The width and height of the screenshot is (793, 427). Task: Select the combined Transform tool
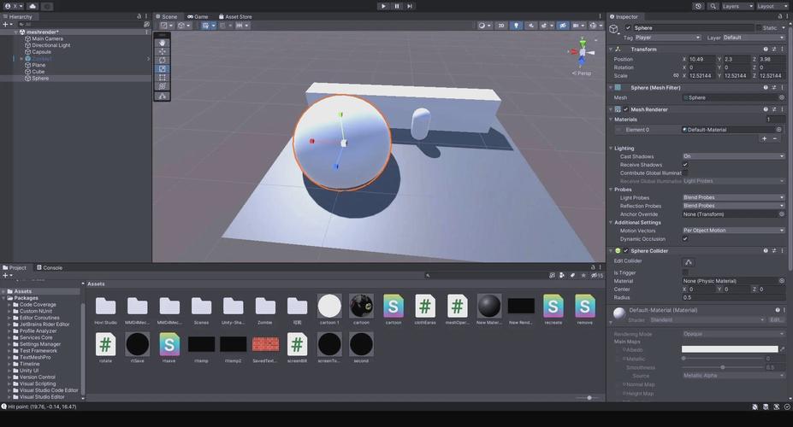(162, 85)
